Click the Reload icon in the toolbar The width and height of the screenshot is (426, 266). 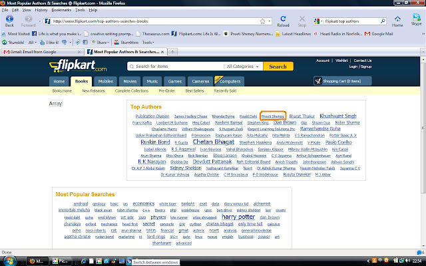pos(283,19)
